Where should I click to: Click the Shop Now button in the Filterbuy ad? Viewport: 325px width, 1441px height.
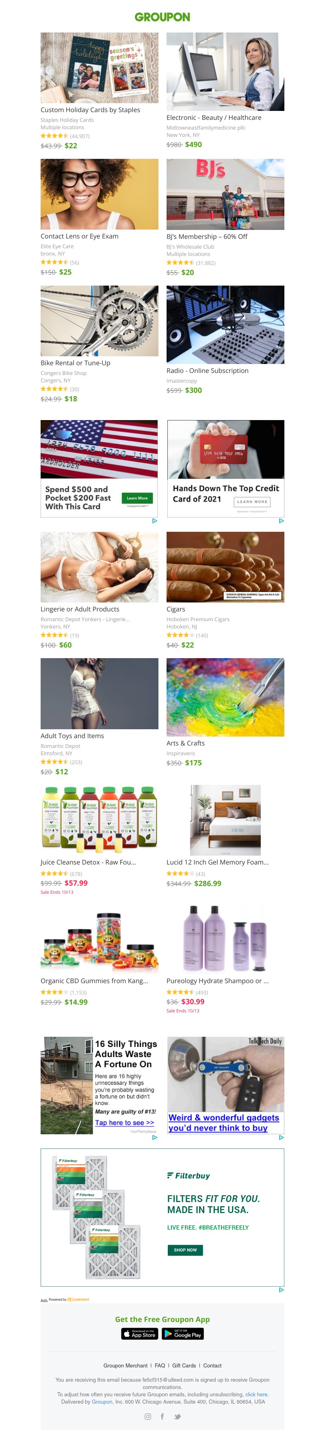pos(185,1250)
